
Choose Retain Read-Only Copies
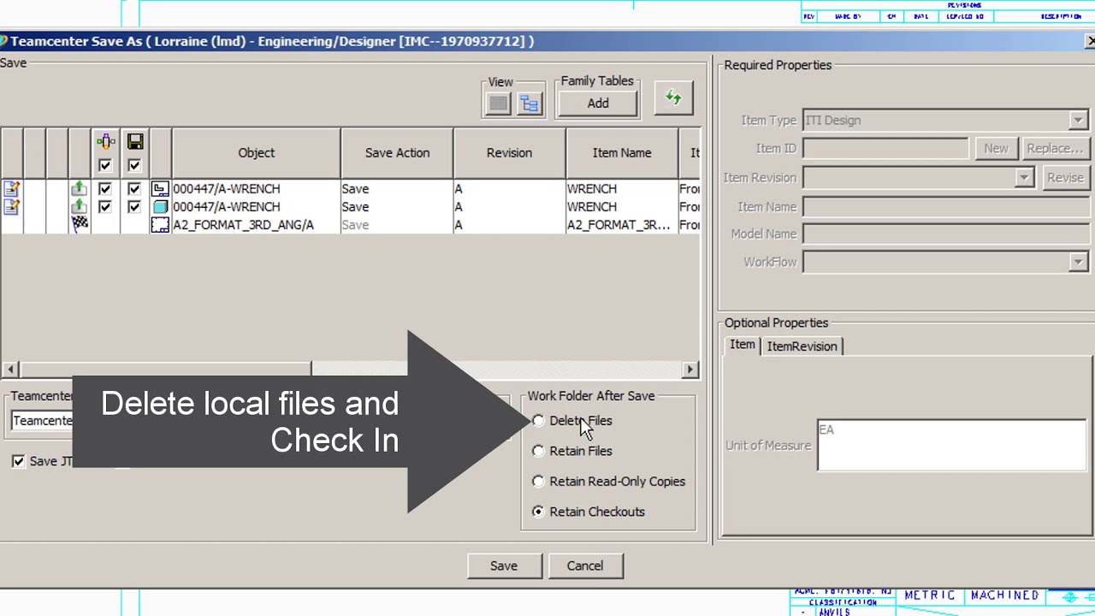click(x=538, y=482)
